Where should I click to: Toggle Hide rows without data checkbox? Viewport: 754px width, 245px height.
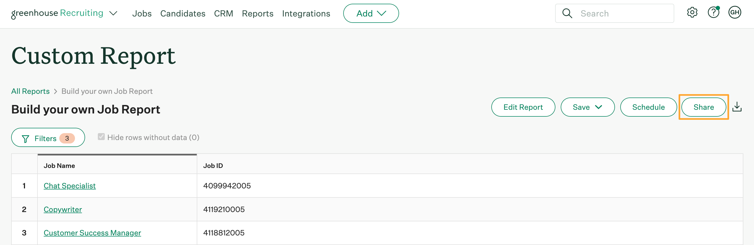[101, 137]
